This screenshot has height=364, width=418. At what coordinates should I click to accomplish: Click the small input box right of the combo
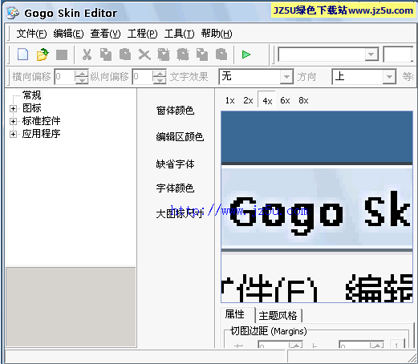pyautogui.click(x=398, y=55)
